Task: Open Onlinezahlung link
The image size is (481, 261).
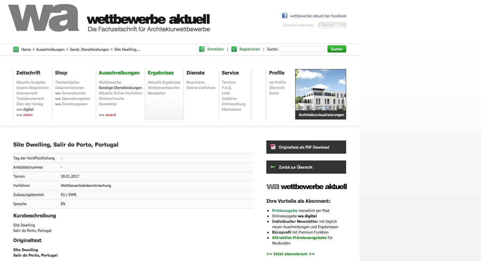Action: coord(234,104)
